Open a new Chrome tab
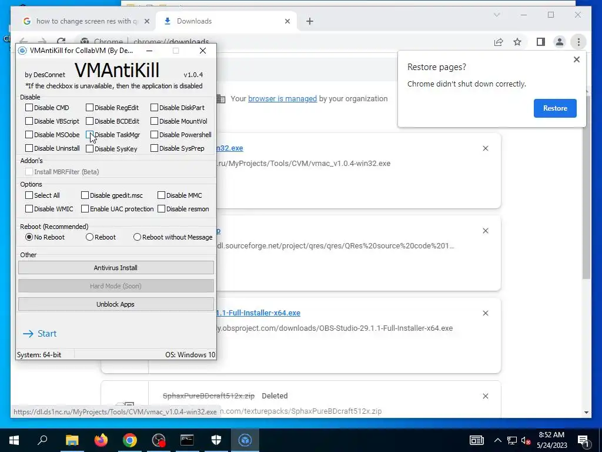Screen dimensions: 602x452 click(x=310, y=22)
